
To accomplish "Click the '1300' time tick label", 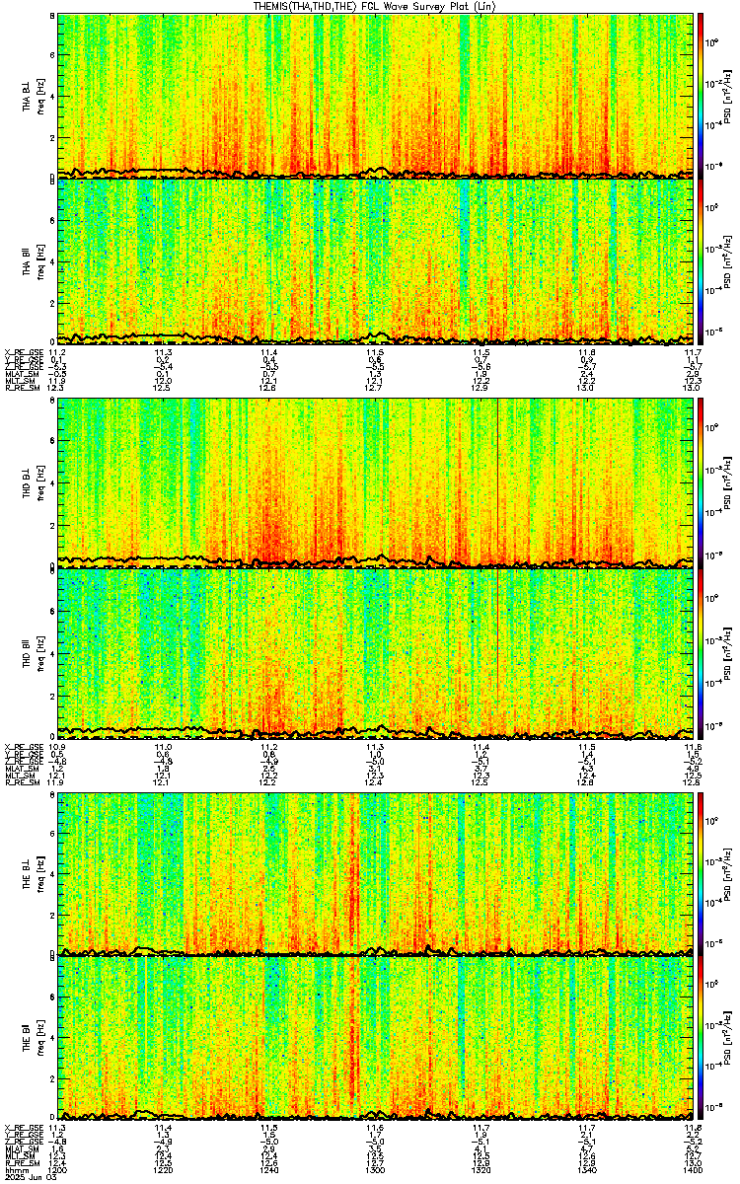I will pos(375,1170).
